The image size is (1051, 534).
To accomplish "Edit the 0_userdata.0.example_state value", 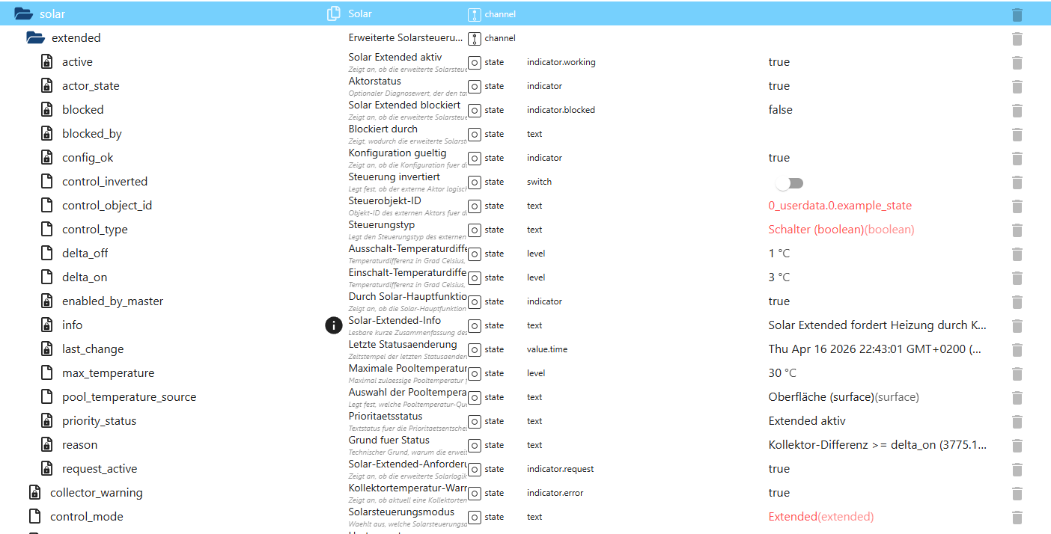I will click(840, 206).
